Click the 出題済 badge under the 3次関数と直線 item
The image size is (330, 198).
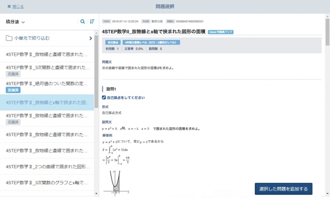(13, 74)
